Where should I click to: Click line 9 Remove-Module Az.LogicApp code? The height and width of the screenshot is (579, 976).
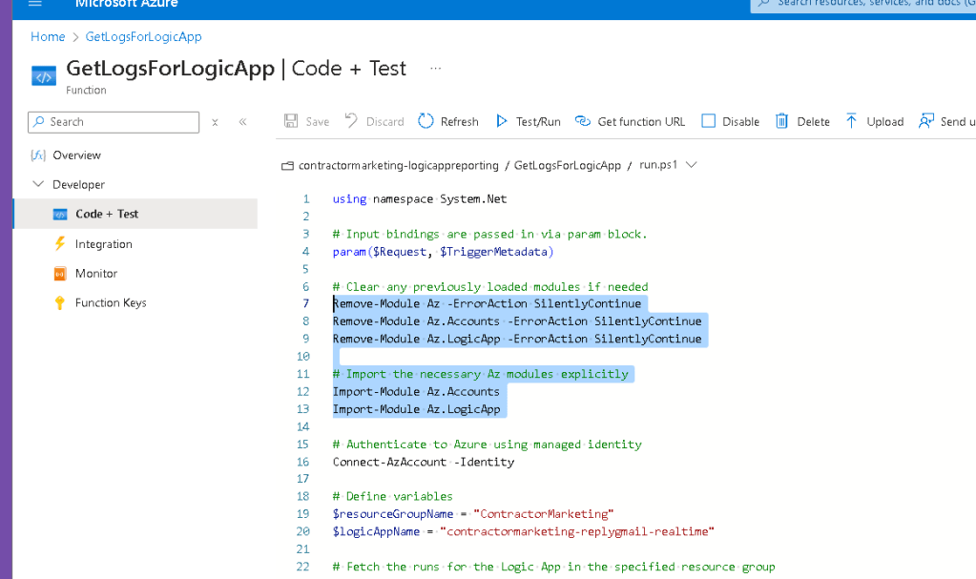click(x=517, y=339)
